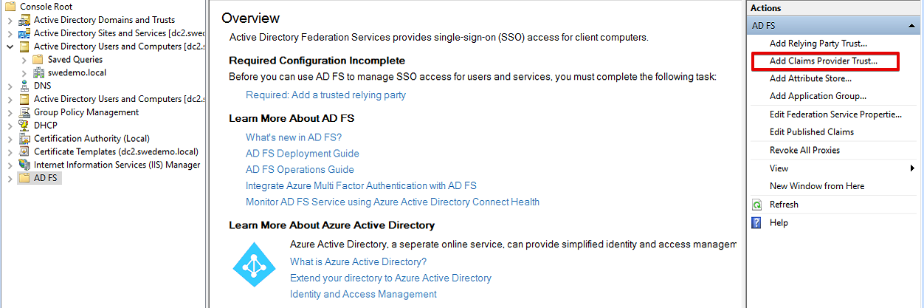Click the DHCP icon in console tree
This screenshot has width=924, height=308.
pyautogui.click(x=24, y=126)
